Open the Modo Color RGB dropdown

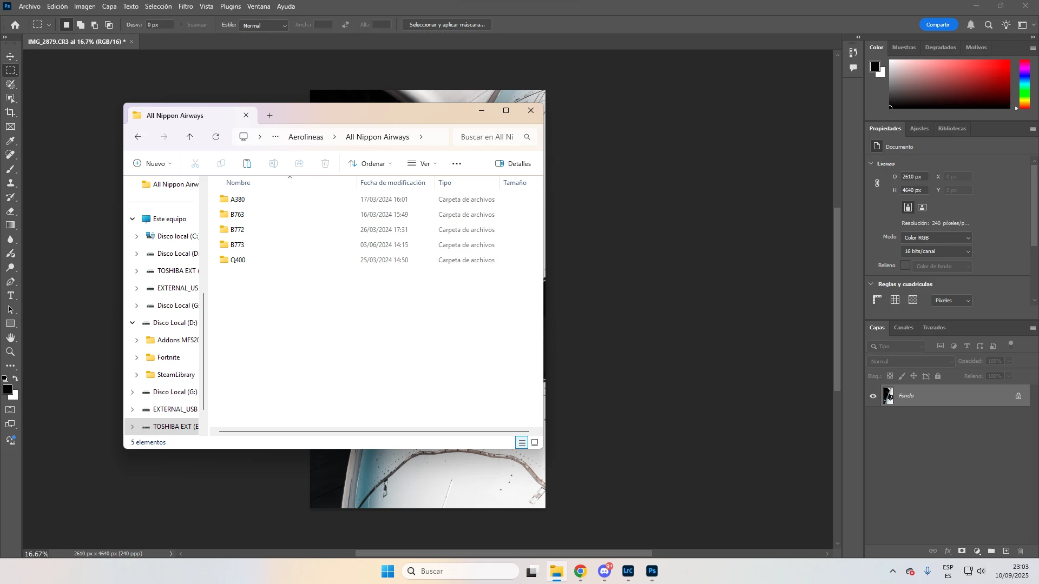click(936, 238)
